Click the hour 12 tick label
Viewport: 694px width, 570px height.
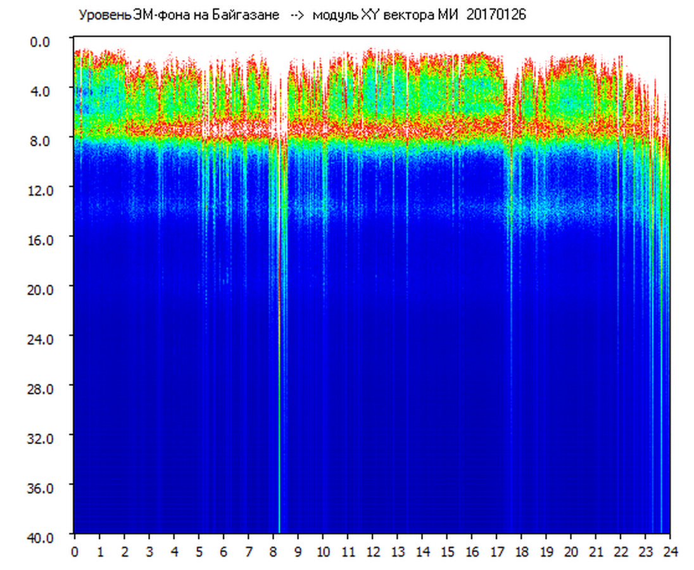coord(372,551)
